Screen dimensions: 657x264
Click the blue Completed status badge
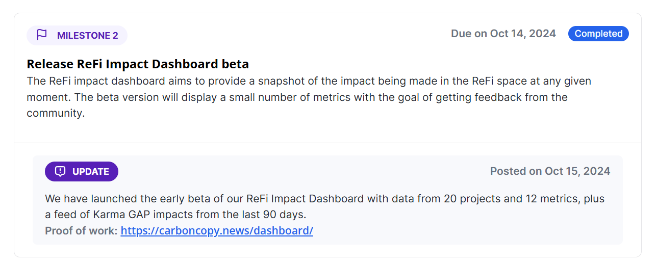click(598, 34)
